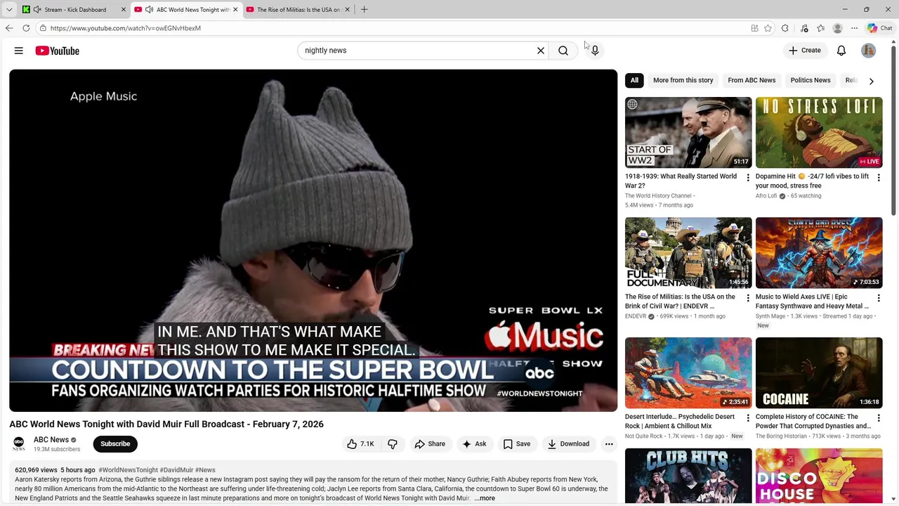Dislike the ABC News video
Viewport: 899px width, 506px height.
click(393, 444)
